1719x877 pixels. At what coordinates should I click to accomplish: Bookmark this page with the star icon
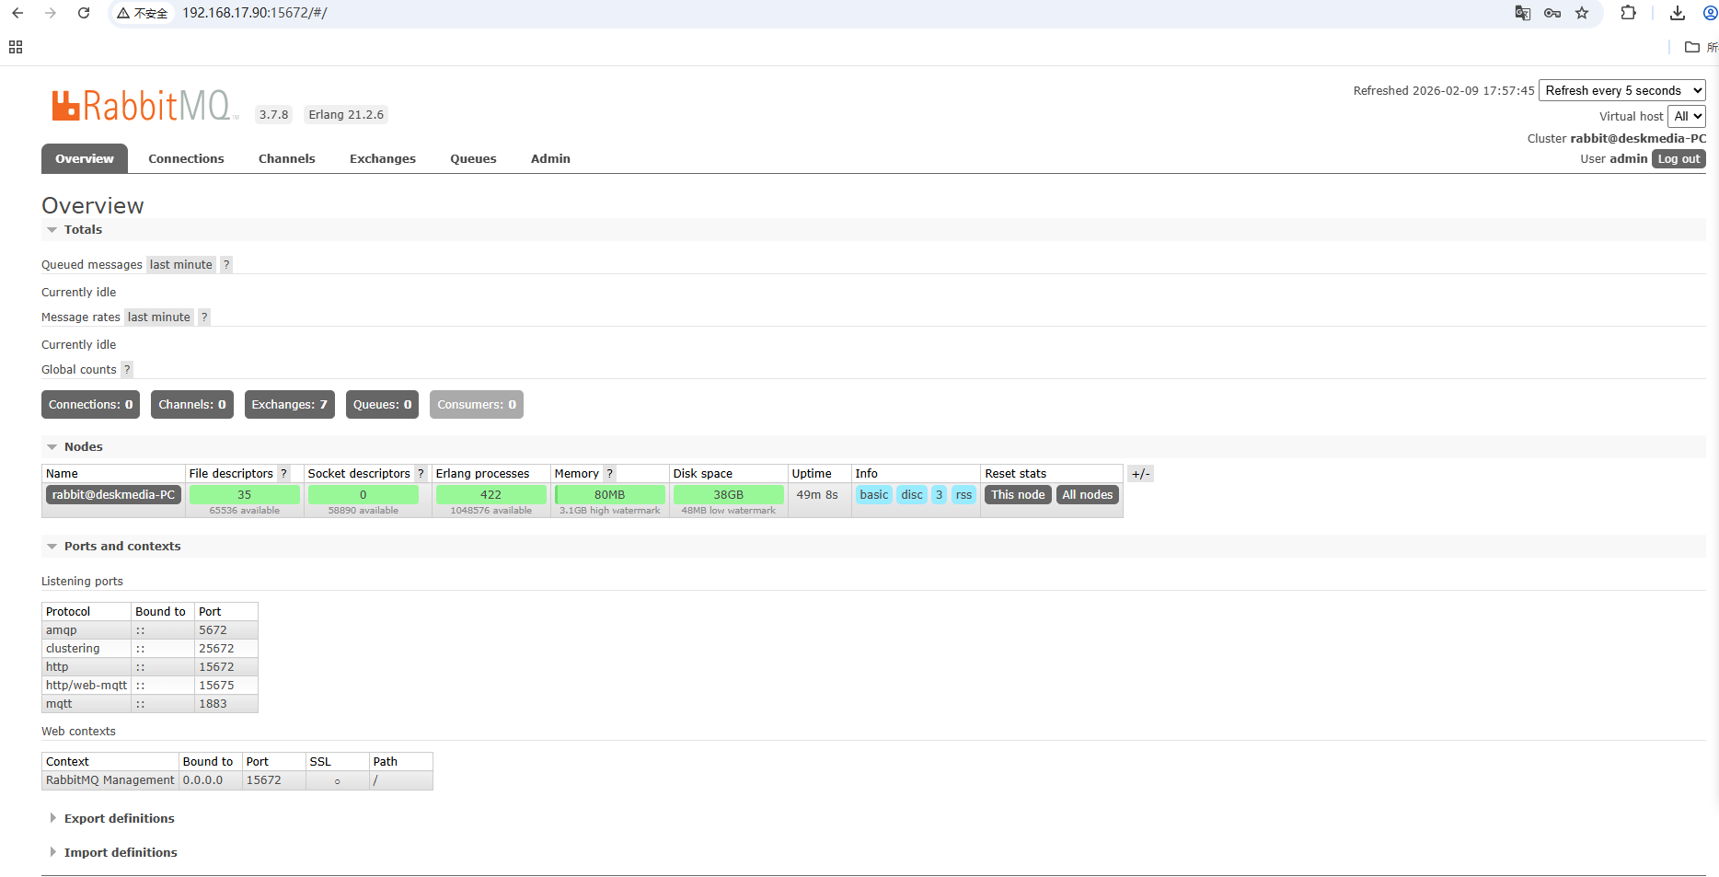1582,13
